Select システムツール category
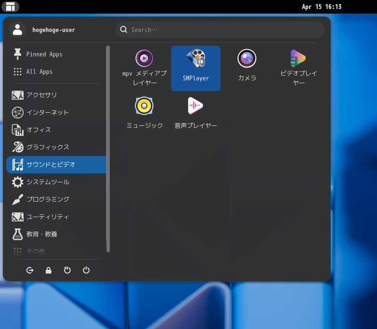This screenshot has width=377, height=329. point(56,182)
